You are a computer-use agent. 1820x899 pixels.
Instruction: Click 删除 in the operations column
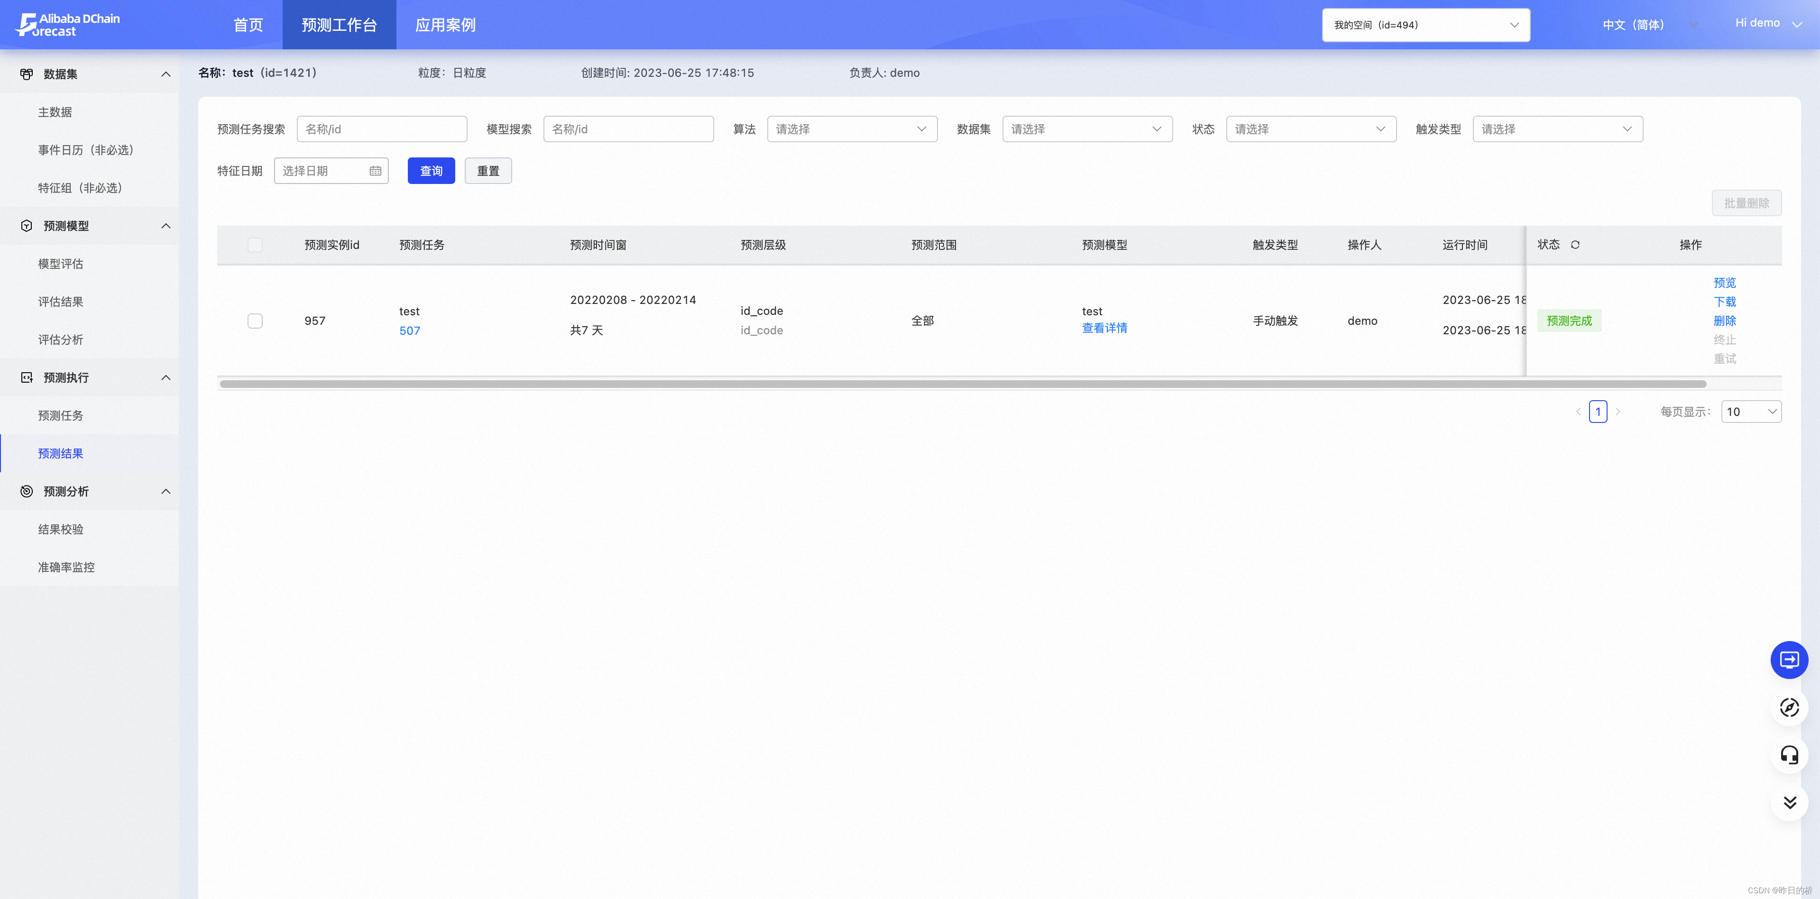1725,321
